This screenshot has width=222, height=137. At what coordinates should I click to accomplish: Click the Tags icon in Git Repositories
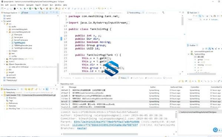[7, 100]
